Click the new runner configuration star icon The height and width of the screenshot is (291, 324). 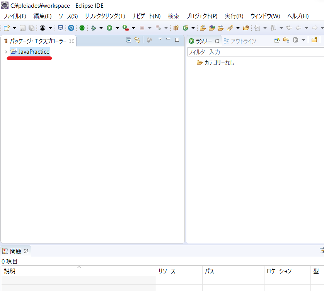[x=277, y=40]
